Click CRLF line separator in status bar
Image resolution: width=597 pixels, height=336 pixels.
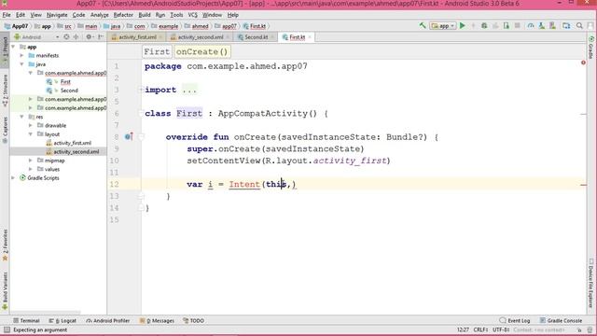click(480, 329)
